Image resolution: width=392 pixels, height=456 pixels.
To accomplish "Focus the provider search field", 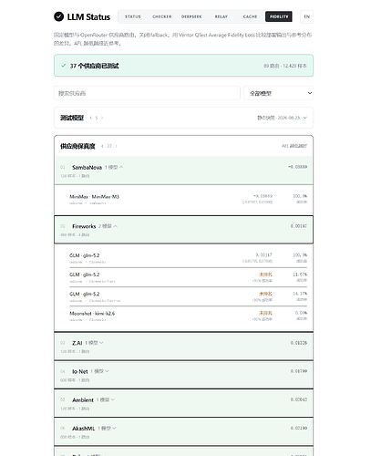I will pos(147,93).
